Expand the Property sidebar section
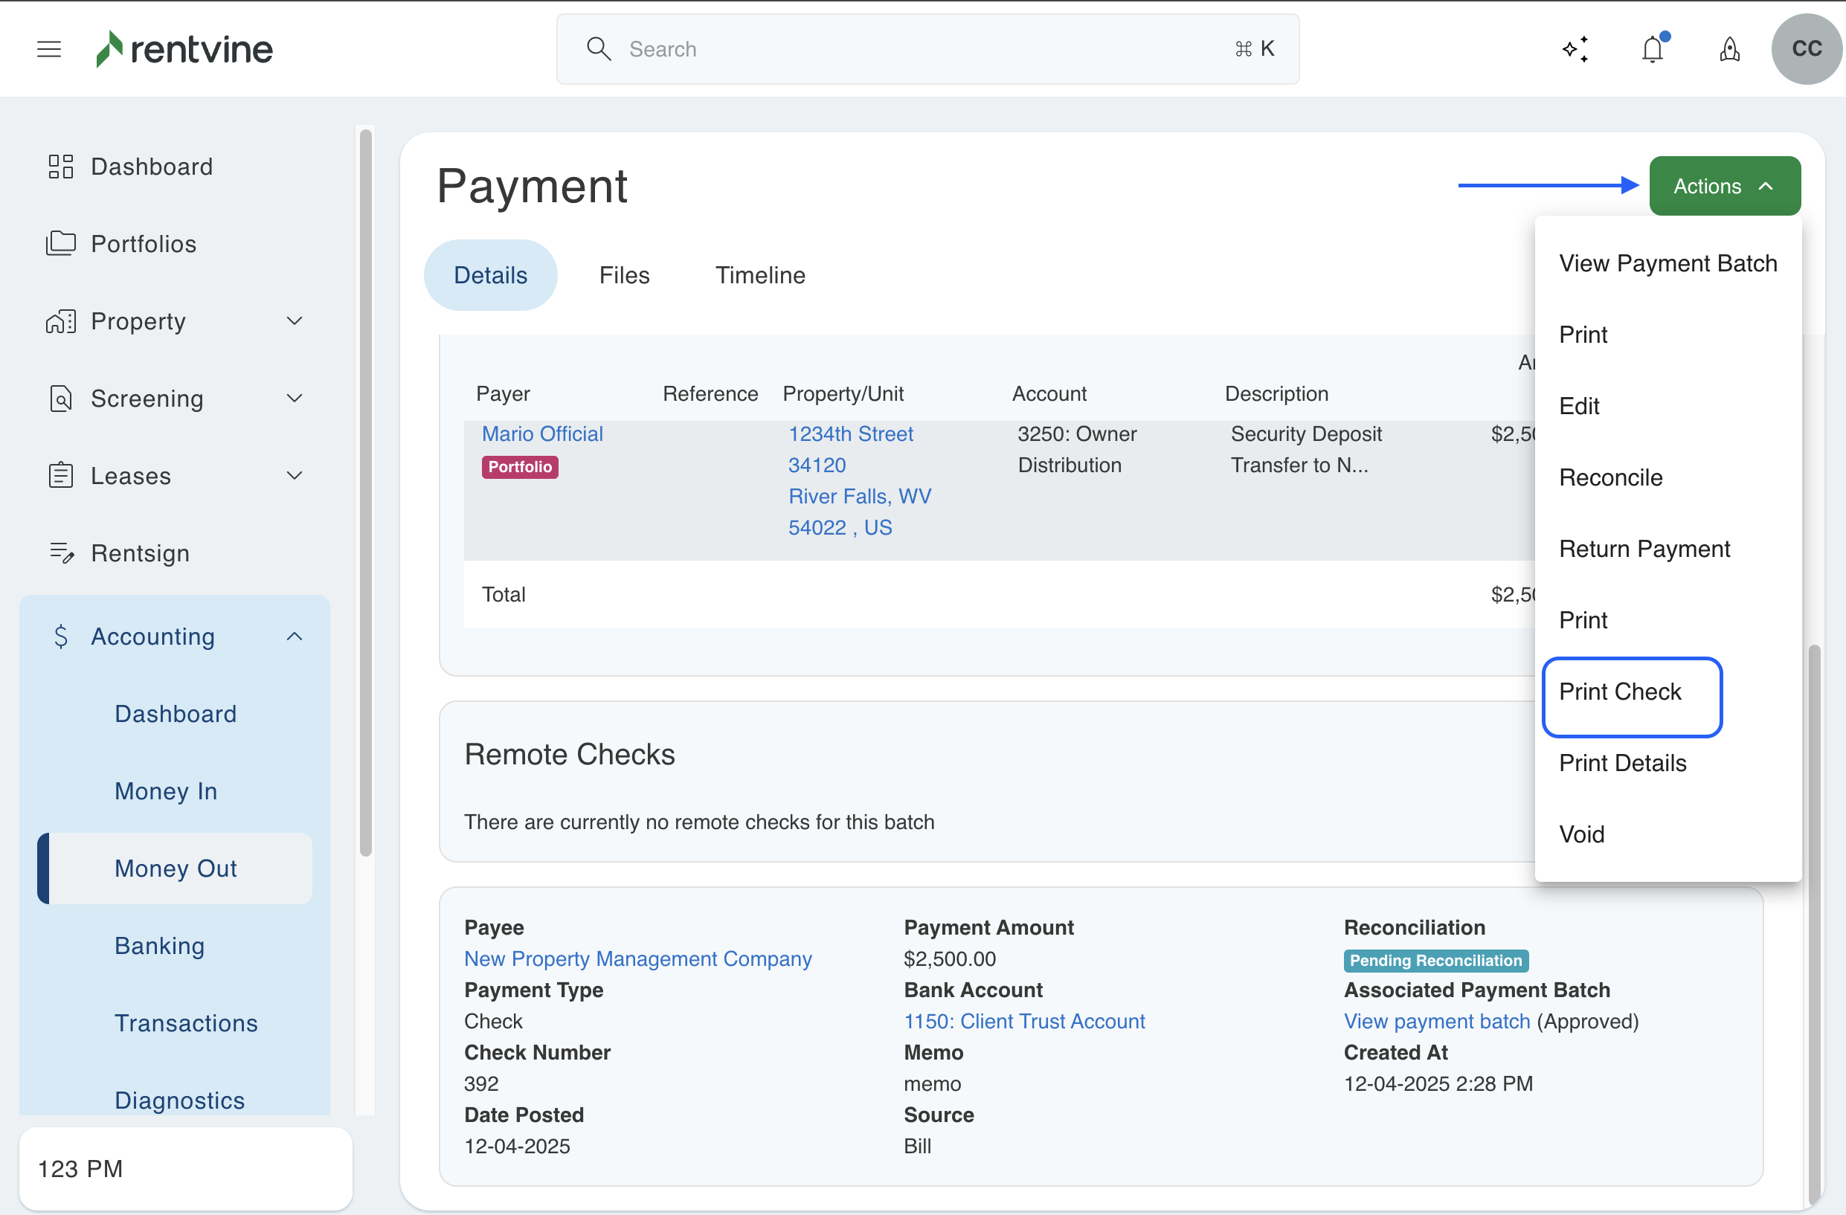Image resolution: width=1846 pixels, height=1215 pixels. (x=294, y=321)
